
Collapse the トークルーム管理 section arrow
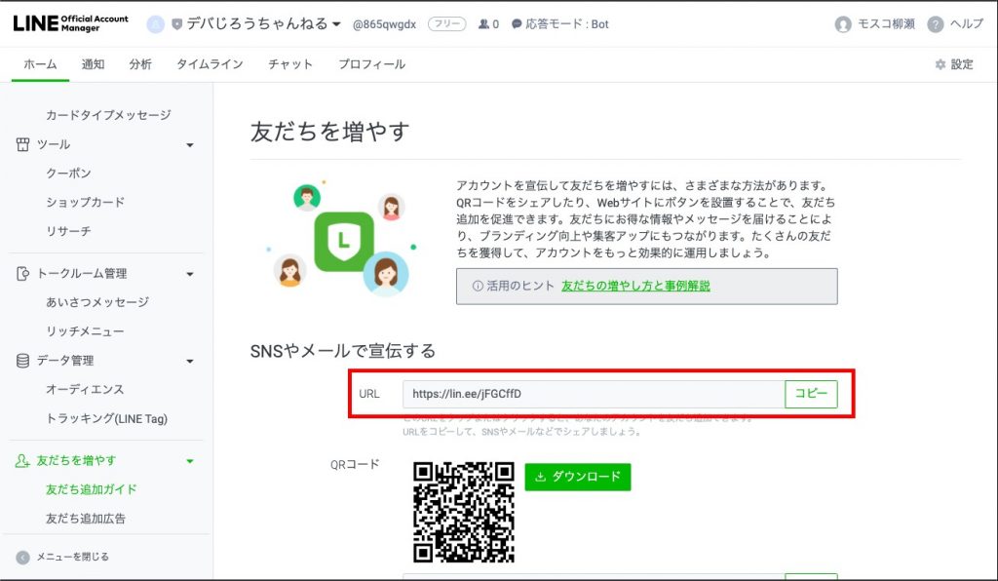(x=190, y=274)
